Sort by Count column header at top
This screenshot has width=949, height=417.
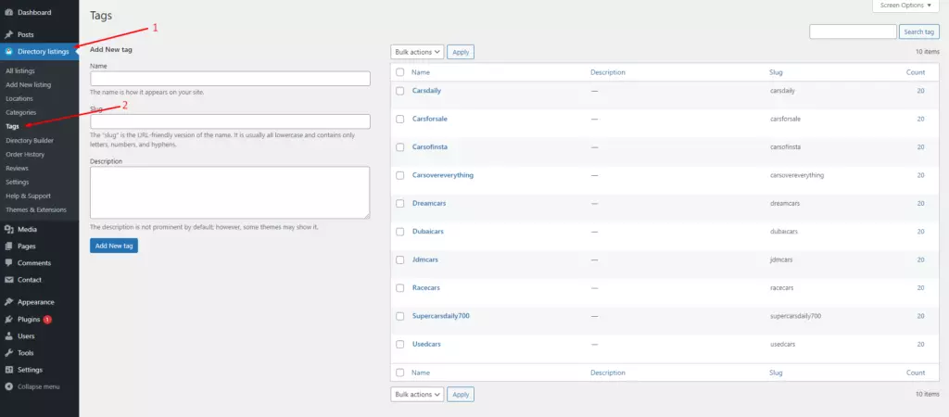(x=916, y=72)
